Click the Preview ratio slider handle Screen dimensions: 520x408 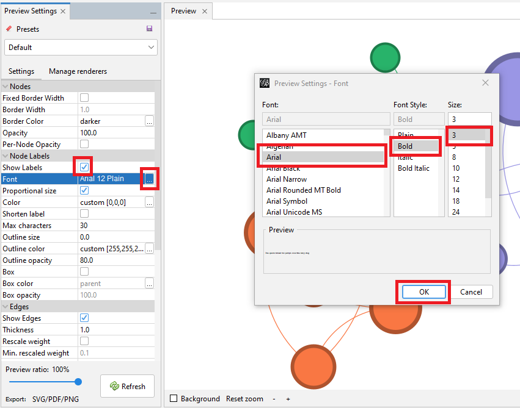[x=78, y=382]
